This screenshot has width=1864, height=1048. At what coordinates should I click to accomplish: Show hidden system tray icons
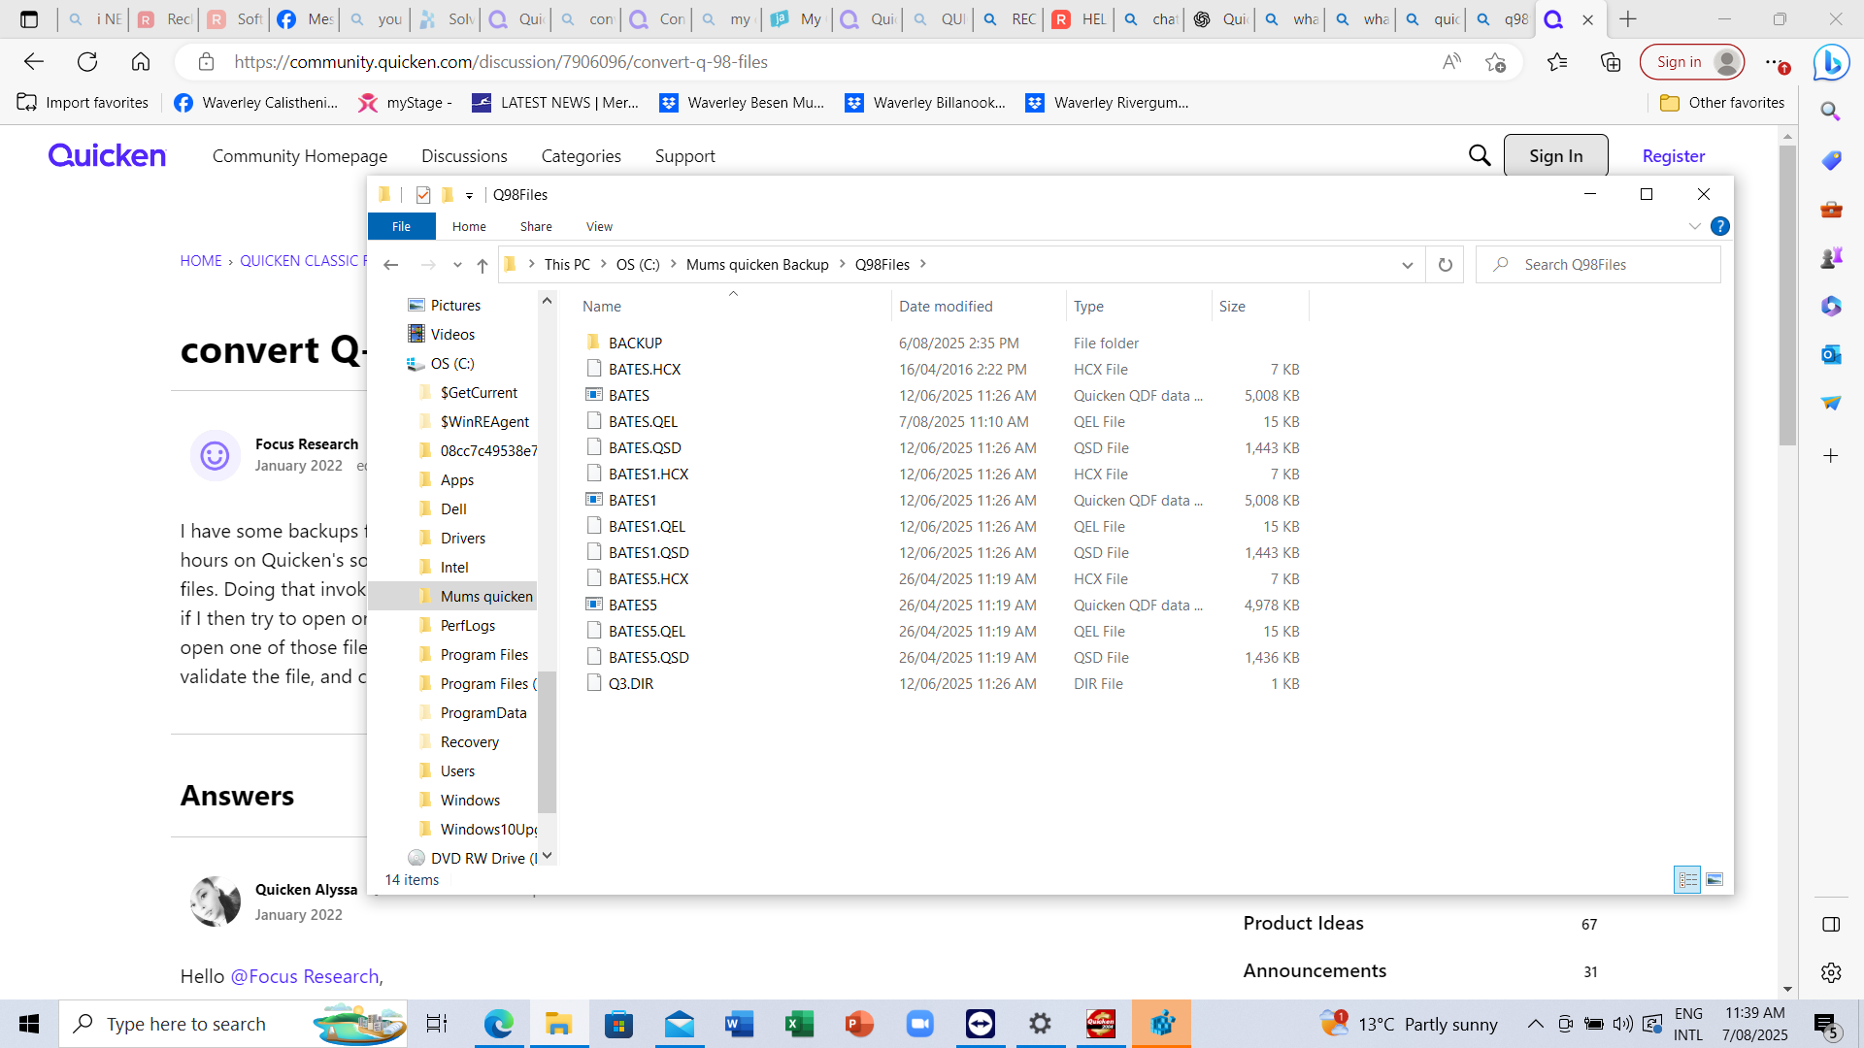pyautogui.click(x=1535, y=1024)
